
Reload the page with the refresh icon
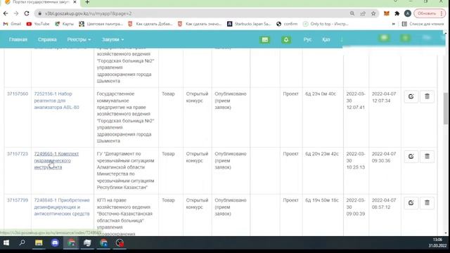(27, 13)
